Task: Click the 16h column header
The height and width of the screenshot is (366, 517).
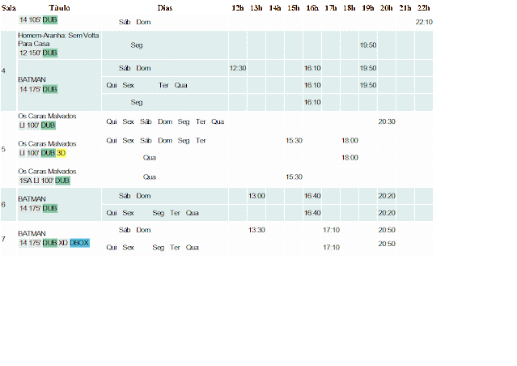Action: [x=312, y=8]
